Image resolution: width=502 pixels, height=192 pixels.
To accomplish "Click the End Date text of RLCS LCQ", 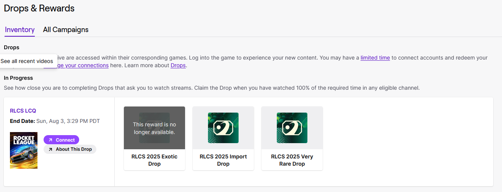I will (x=55, y=121).
